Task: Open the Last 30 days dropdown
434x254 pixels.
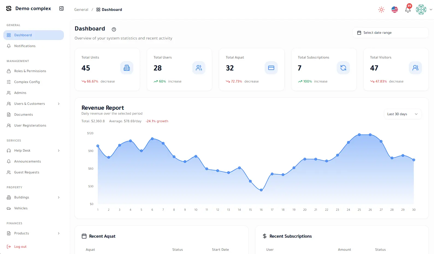Action: (402, 114)
